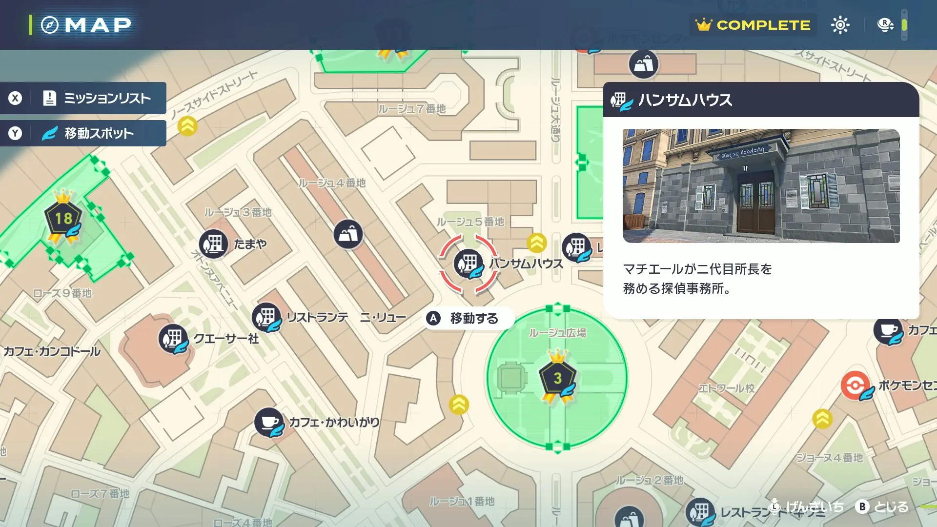Screen dimensions: 937x527
Task: Click the カフェ・かわいがり coffee cup icon
Action: pos(269,422)
